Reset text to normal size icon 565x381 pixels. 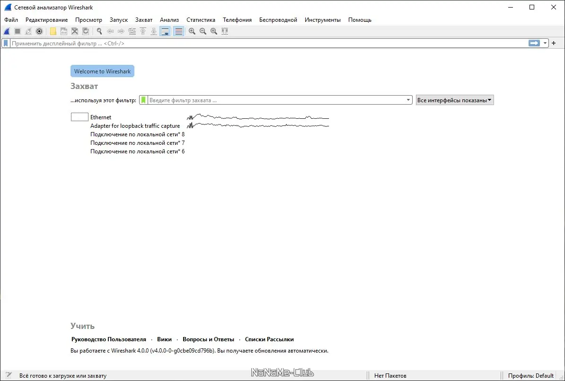pos(214,31)
